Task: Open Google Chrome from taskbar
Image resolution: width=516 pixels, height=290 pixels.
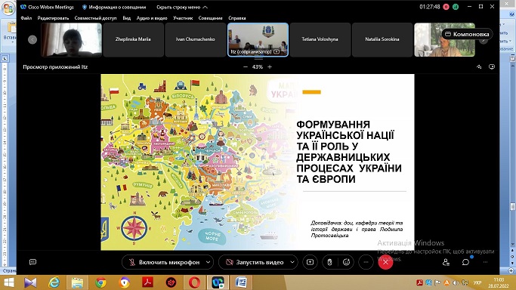Action: (101, 282)
